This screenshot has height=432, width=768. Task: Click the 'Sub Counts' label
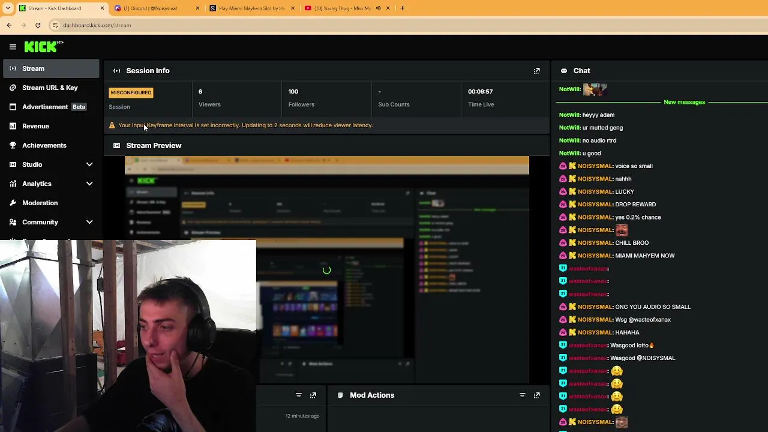(x=394, y=104)
